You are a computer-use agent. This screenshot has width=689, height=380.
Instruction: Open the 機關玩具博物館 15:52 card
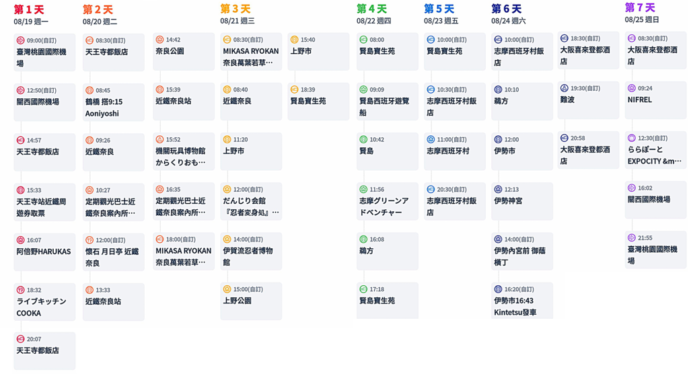(184, 151)
